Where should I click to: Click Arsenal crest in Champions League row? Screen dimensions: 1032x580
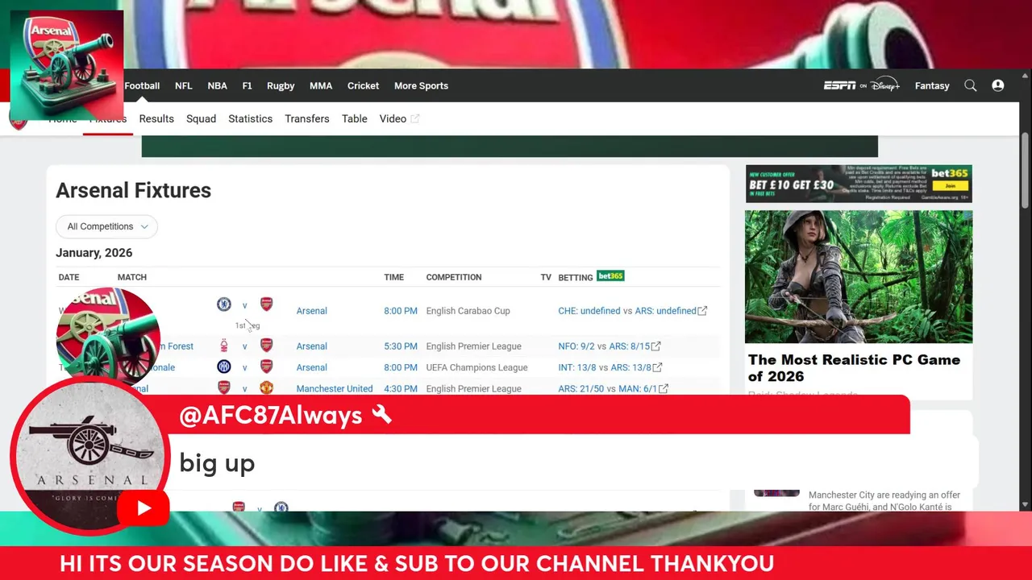pyautogui.click(x=266, y=367)
